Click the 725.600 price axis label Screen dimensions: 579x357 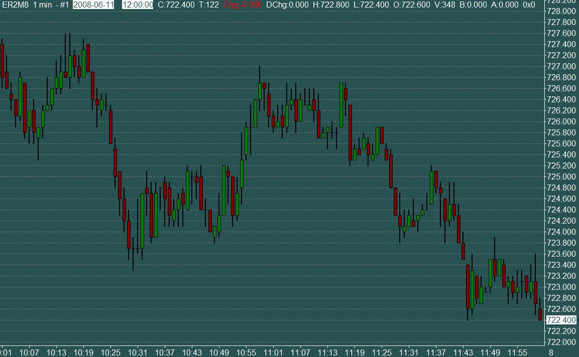(561, 143)
